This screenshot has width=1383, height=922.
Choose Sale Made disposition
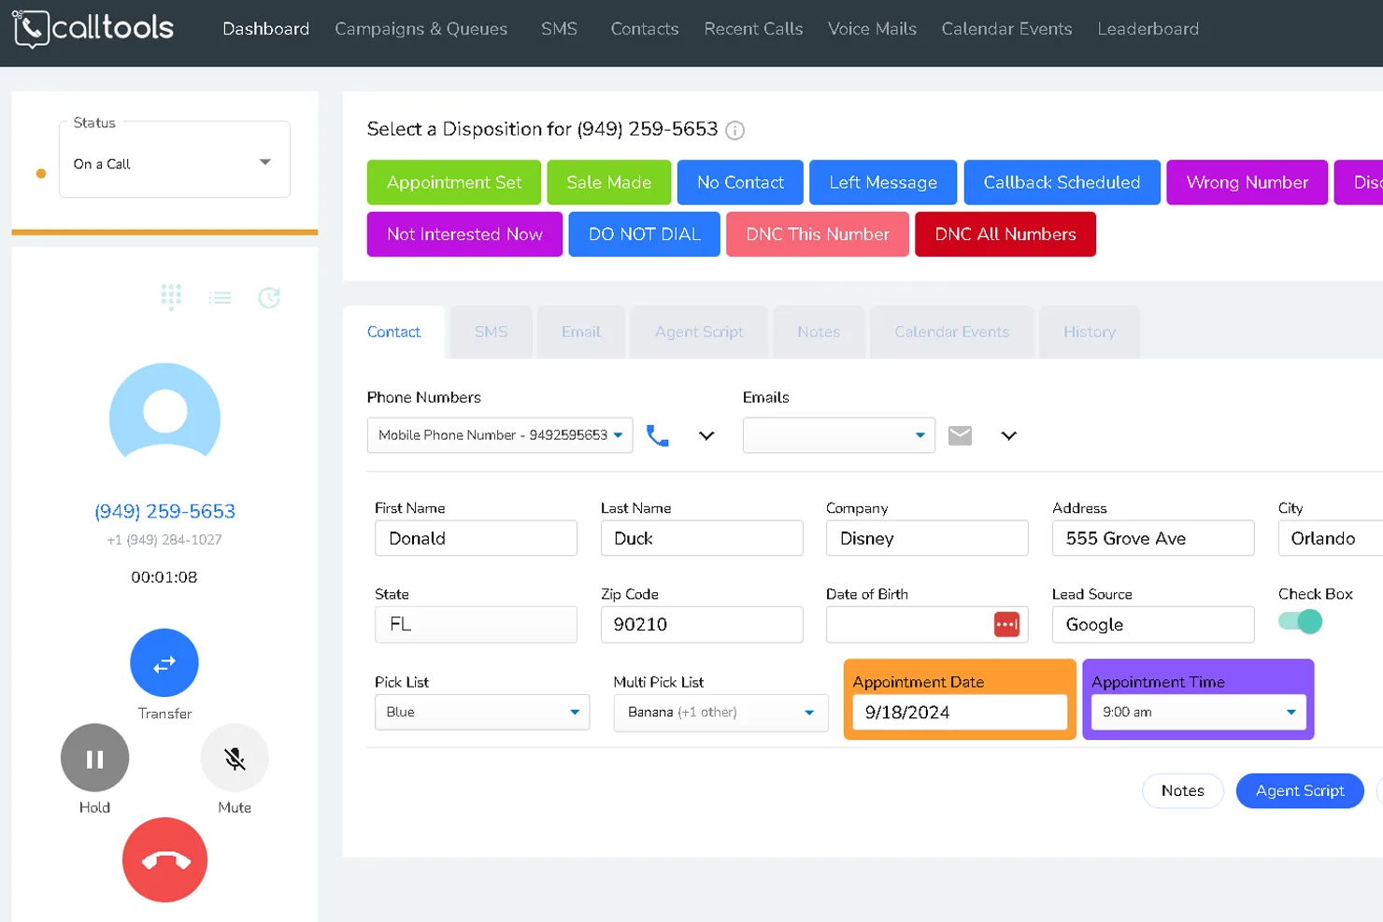pos(608,182)
